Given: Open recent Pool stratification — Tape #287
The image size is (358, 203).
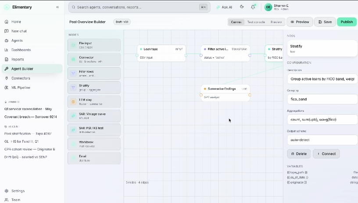Looking at the screenshot, I should point(28,133).
